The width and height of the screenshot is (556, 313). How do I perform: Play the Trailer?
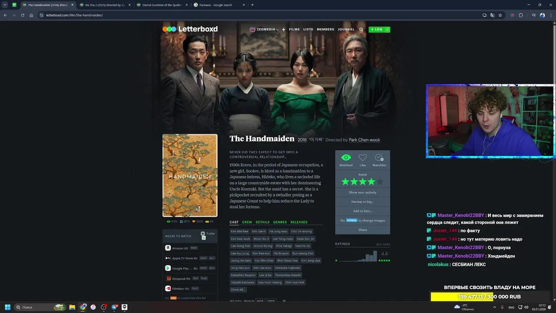208,233
